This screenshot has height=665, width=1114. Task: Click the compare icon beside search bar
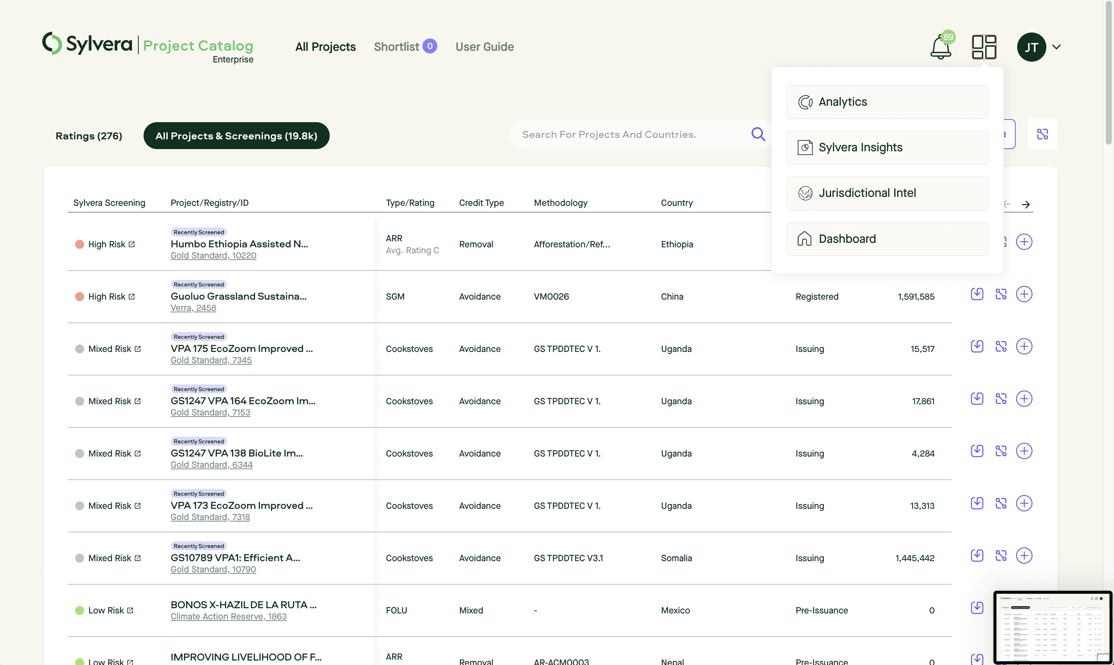1042,134
